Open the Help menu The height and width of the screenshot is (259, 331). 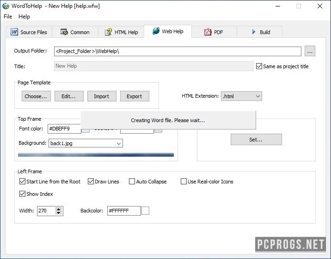(24, 17)
